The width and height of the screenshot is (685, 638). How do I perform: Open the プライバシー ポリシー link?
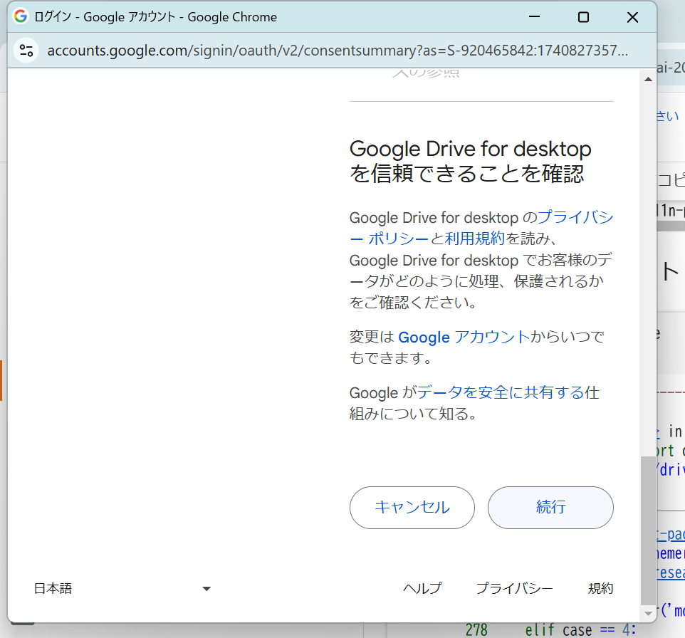pos(481,228)
